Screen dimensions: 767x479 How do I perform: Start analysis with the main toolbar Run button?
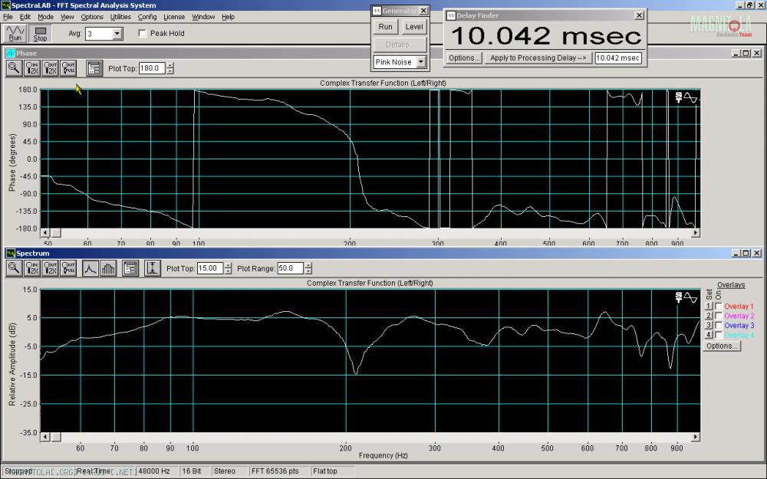click(15, 33)
